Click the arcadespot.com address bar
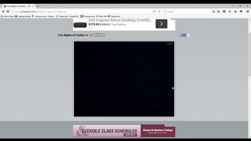This screenshot has width=251, height=141. point(83,11)
